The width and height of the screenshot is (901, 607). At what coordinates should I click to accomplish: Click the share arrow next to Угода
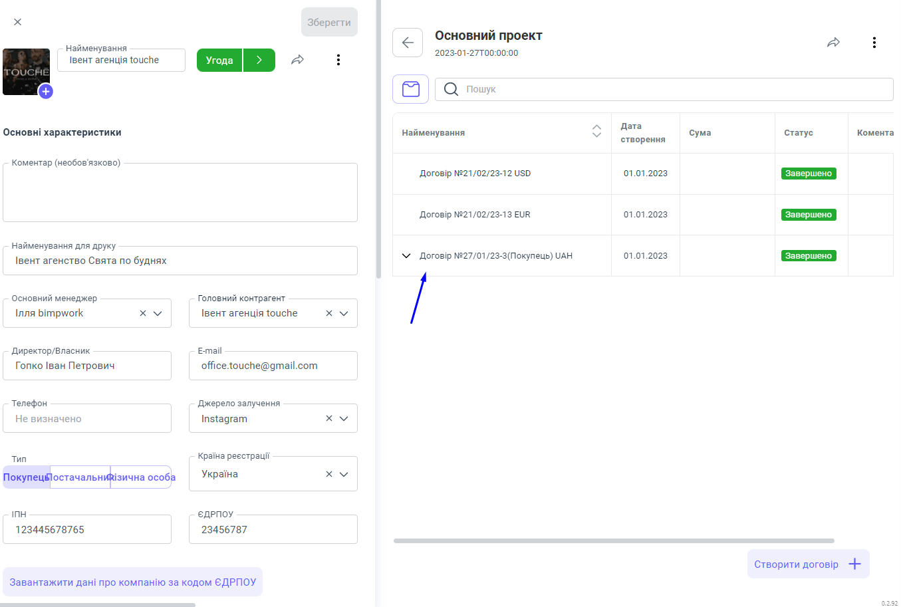[x=298, y=60]
